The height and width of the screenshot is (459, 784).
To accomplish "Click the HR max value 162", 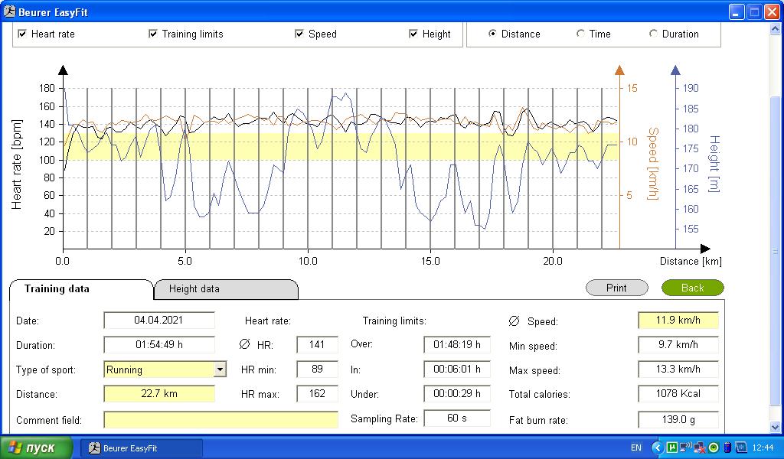I will (x=317, y=393).
